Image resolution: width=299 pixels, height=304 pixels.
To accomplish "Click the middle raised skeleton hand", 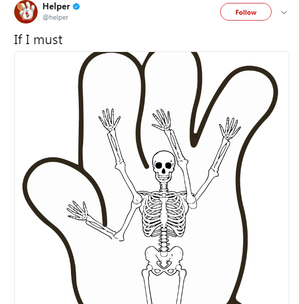I will [162, 120].
